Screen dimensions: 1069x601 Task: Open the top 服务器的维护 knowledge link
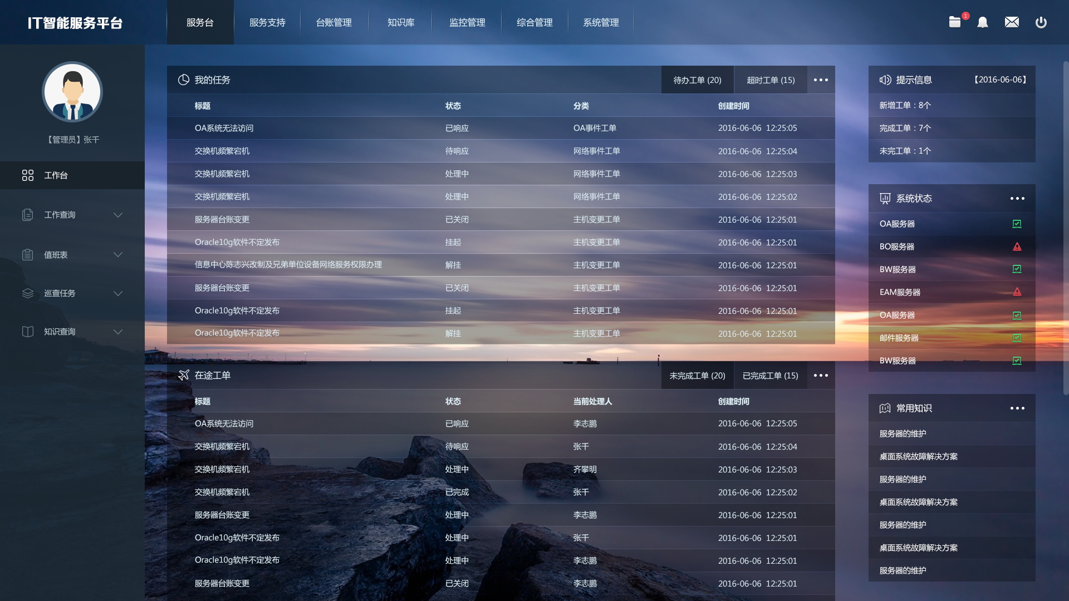pos(903,433)
